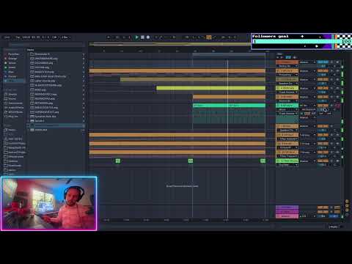This screenshot has width=352, height=264.
Task: Solo the topmost track
Action: (x=332, y=62)
